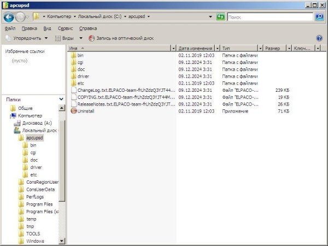The height and width of the screenshot is (246, 328).
Task: Open the Вид menu
Action: [x=47, y=28]
